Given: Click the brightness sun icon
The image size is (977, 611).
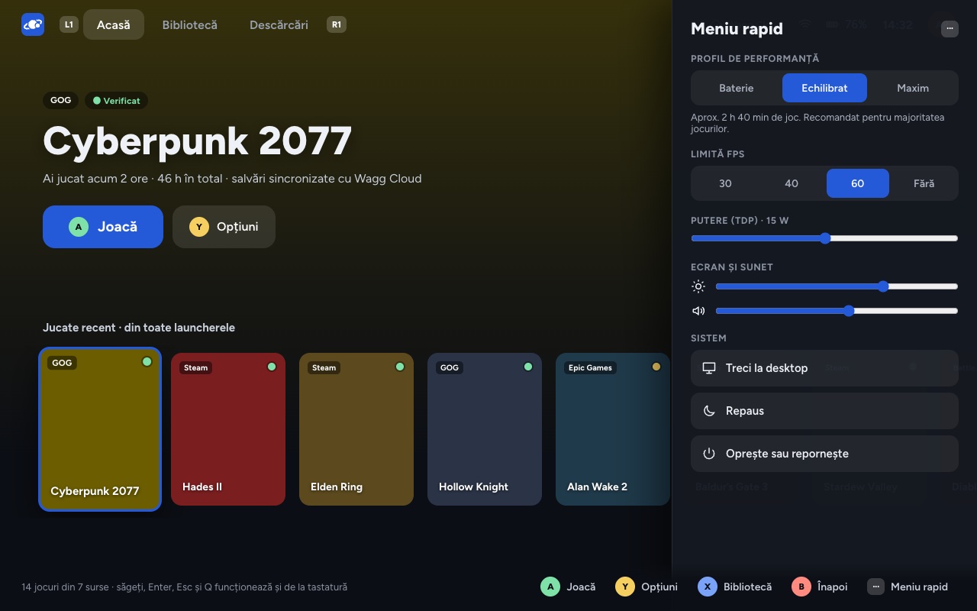Looking at the screenshot, I should point(698,286).
